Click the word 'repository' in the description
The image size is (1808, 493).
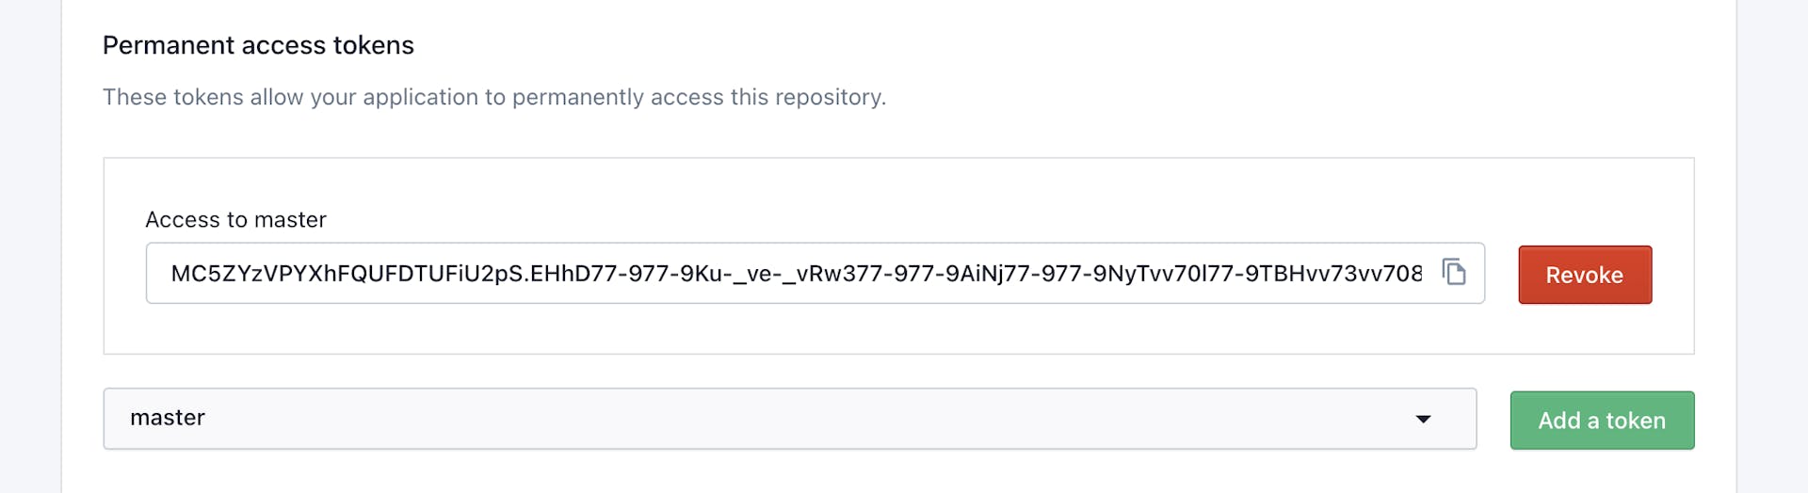[833, 97]
